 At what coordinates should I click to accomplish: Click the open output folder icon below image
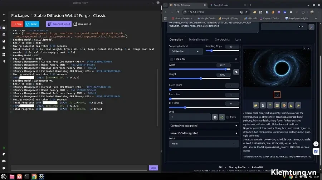click(x=256, y=106)
